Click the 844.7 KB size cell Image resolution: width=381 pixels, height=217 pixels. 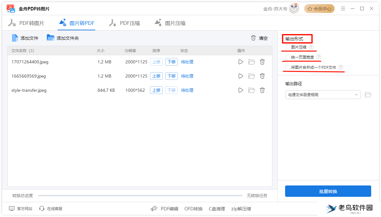click(x=106, y=90)
